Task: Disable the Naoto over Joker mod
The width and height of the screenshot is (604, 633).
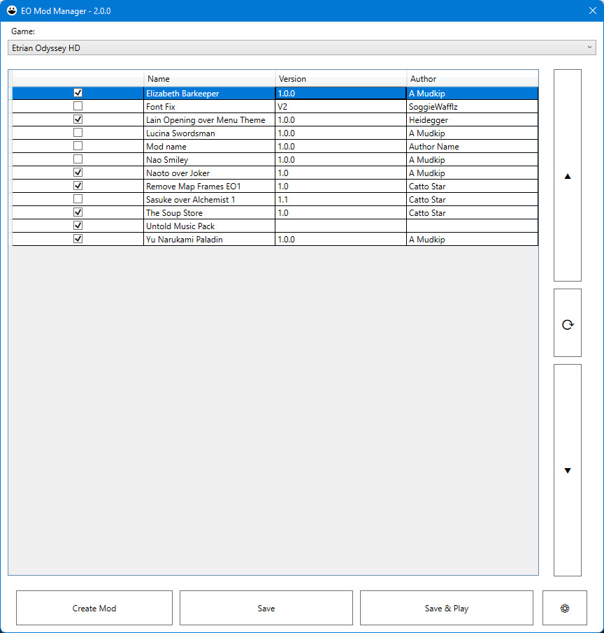Action: [x=78, y=172]
